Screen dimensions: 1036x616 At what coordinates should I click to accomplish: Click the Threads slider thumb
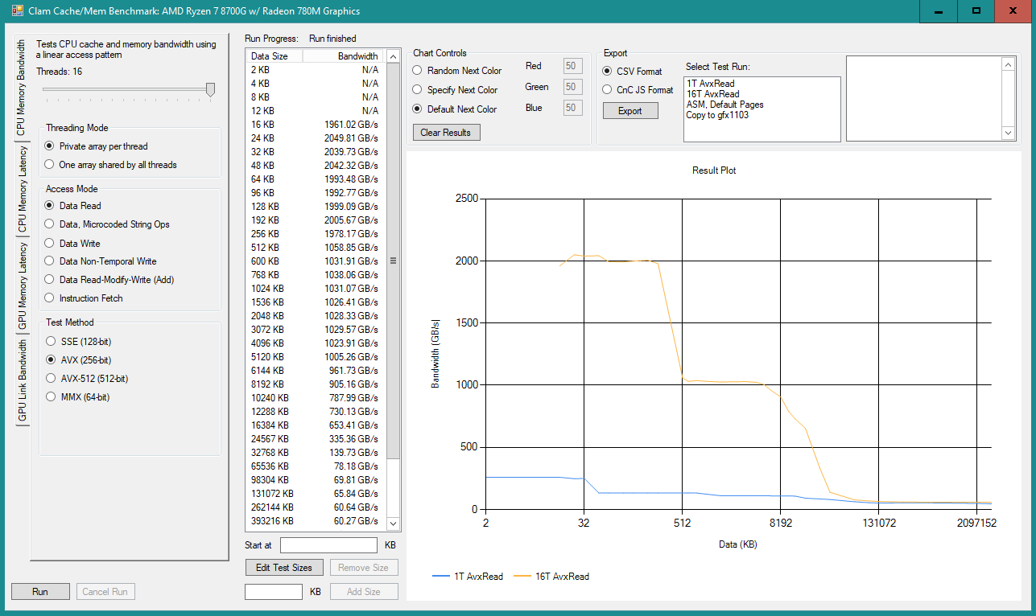click(210, 89)
